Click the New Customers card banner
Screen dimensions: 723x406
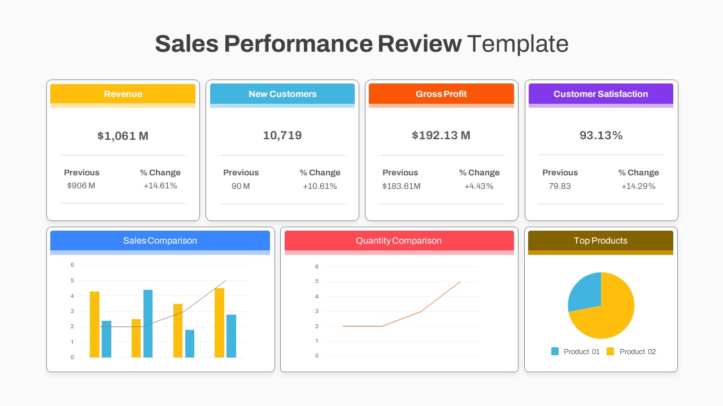point(282,94)
